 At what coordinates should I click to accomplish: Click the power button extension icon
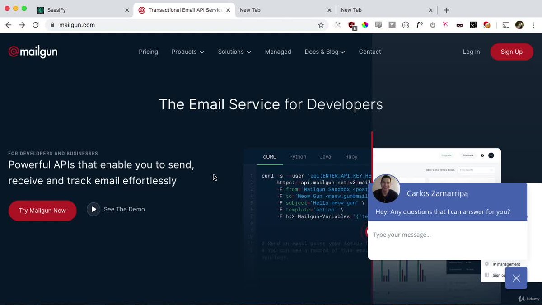[x=433, y=25]
